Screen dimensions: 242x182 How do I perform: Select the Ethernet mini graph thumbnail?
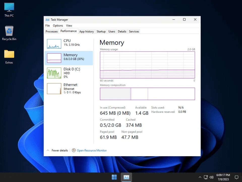(x=54, y=88)
